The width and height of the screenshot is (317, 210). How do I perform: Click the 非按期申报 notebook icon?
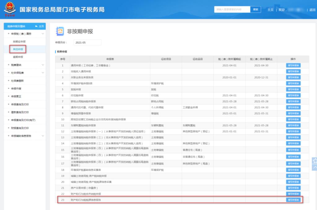click(59, 31)
